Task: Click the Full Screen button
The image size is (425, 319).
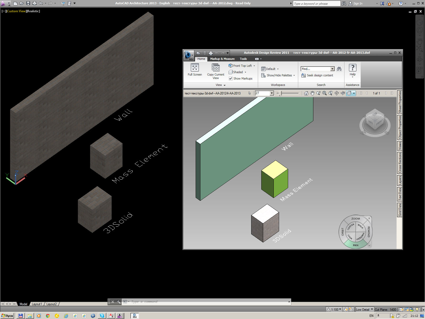Action: coord(195,70)
